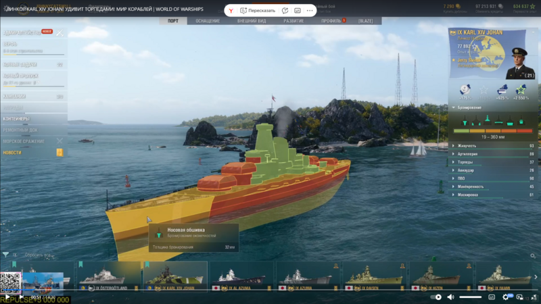Expand the Манёвренность parameter
The image size is (541, 304).
493,186
